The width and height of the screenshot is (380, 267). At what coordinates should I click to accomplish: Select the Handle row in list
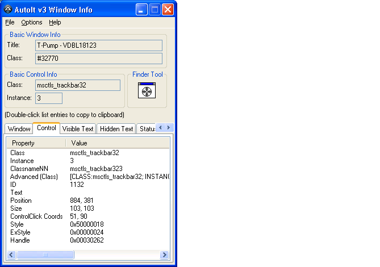coord(20,240)
